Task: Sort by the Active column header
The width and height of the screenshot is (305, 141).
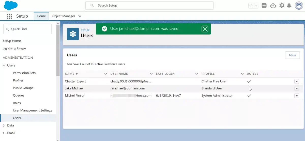Action: 253,74
